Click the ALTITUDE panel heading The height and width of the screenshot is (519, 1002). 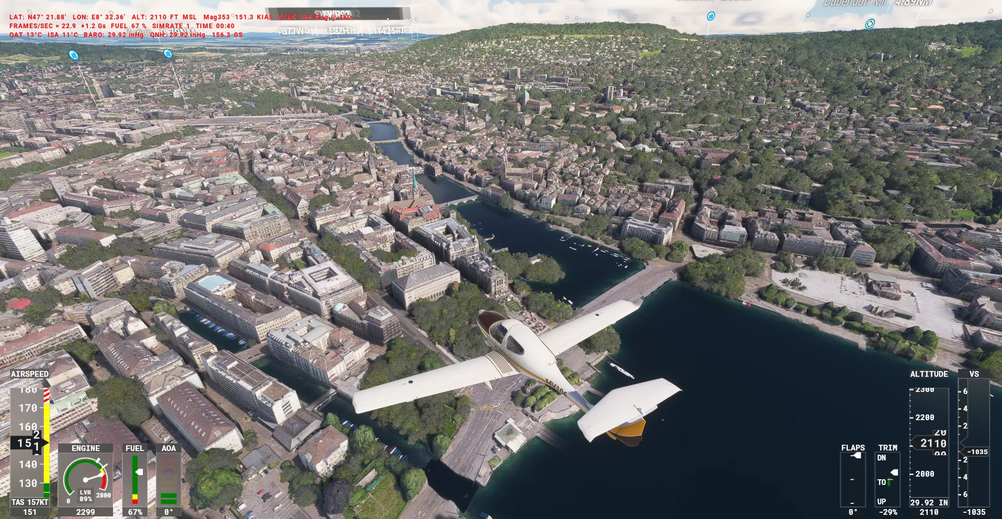point(929,374)
